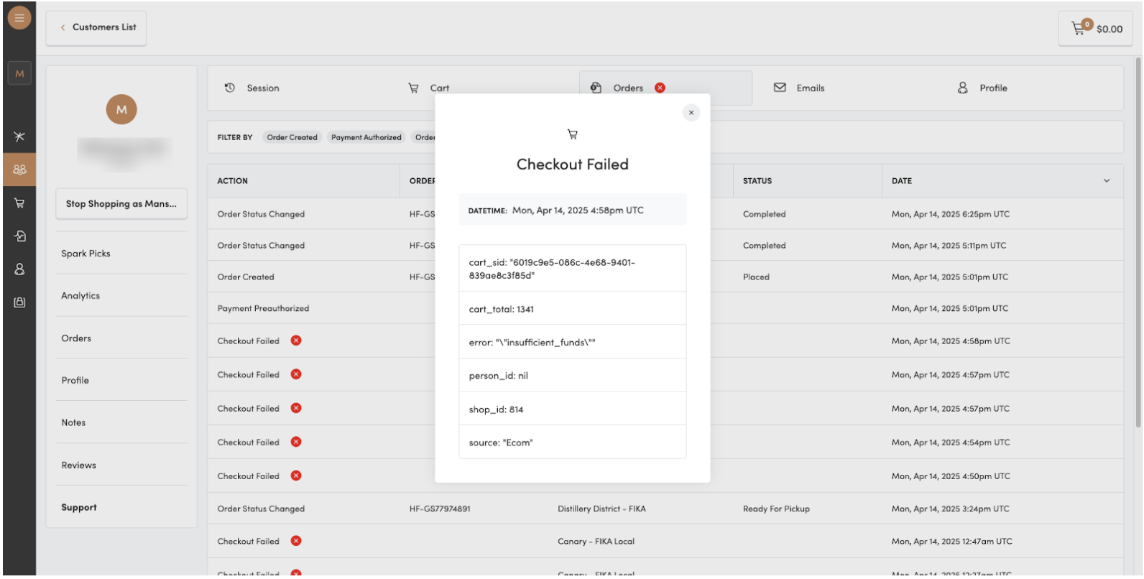Click the asterisk Spark icon in the sidebar
This screenshot has height=579, width=1144.
click(19, 136)
